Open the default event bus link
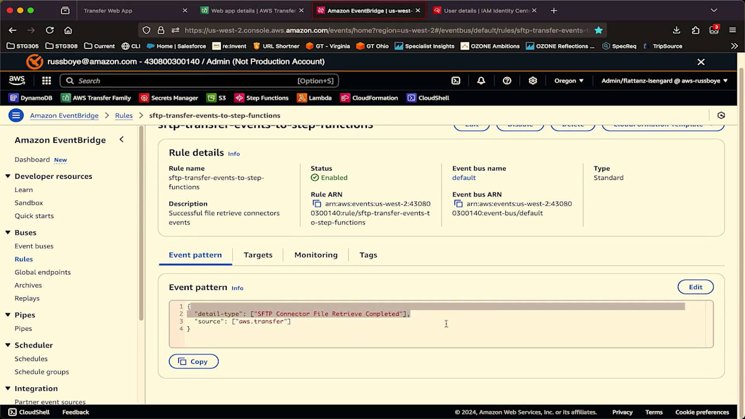This screenshot has width=745, height=419. (464, 178)
